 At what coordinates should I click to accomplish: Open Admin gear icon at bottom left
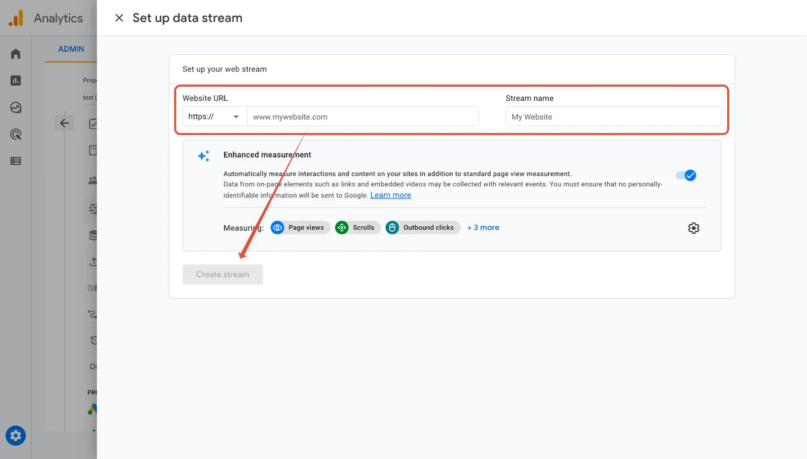pos(16,436)
